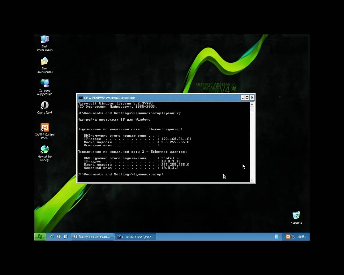Launch Opera from the Quick Launch bar

(59, 237)
